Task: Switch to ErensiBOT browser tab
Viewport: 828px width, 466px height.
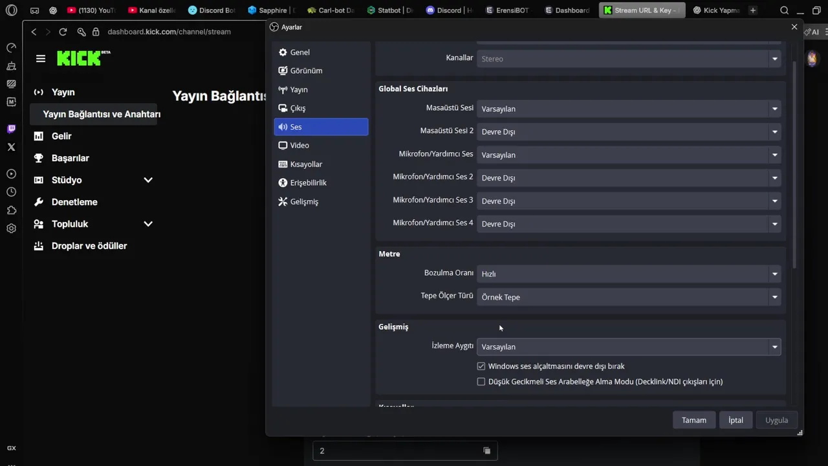Action: tap(507, 10)
